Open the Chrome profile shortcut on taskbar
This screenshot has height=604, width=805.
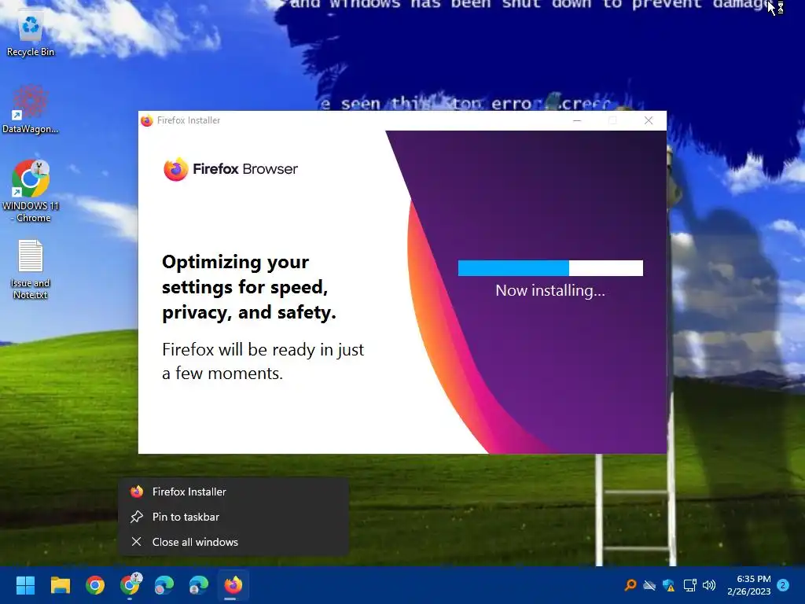coord(130,584)
